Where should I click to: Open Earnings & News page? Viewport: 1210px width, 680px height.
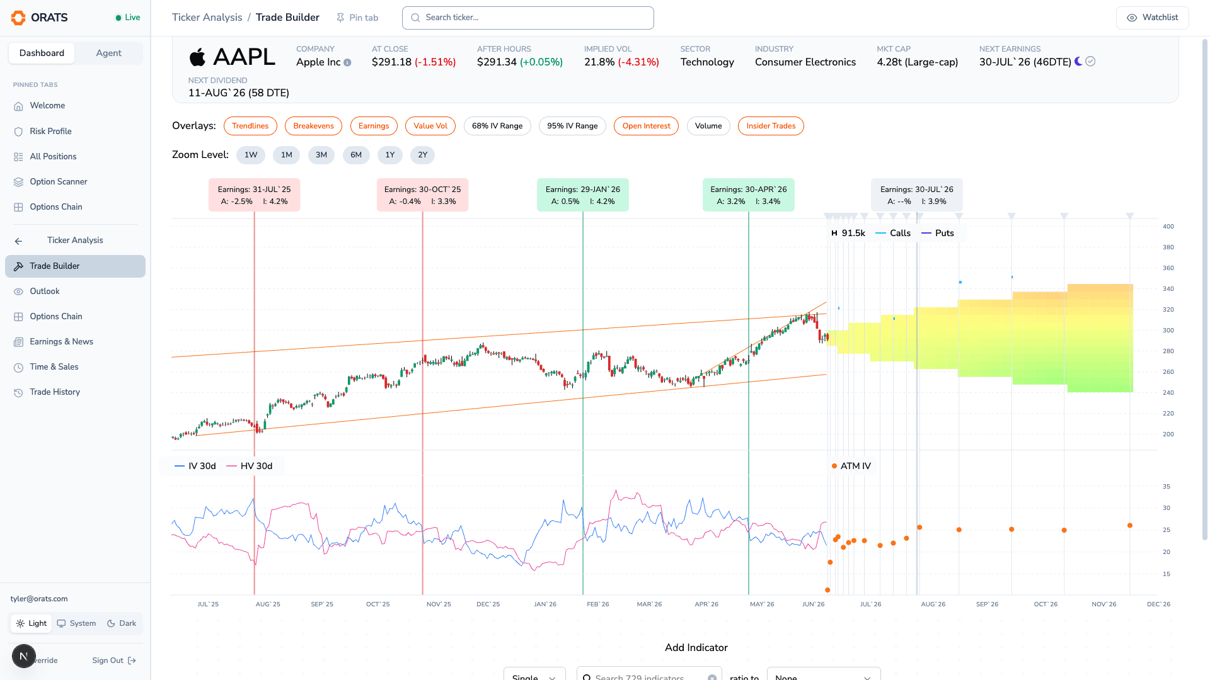pyautogui.click(x=75, y=342)
